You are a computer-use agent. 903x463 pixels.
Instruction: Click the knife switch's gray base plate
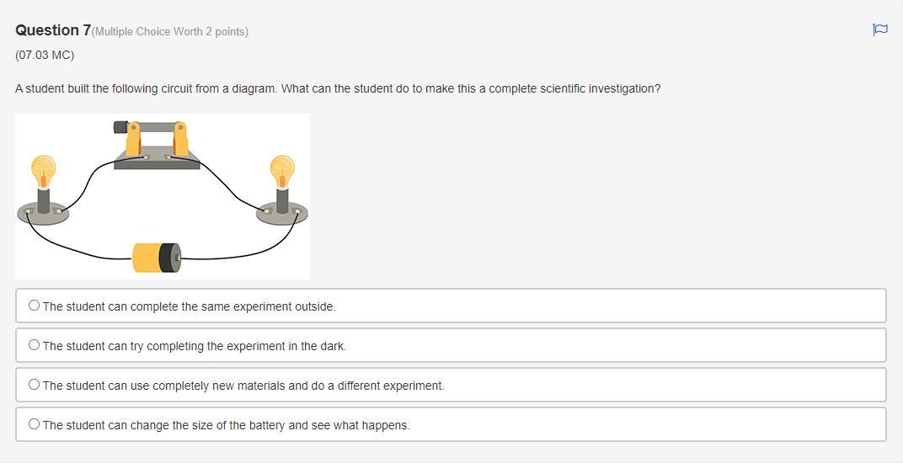click(157, 162)
